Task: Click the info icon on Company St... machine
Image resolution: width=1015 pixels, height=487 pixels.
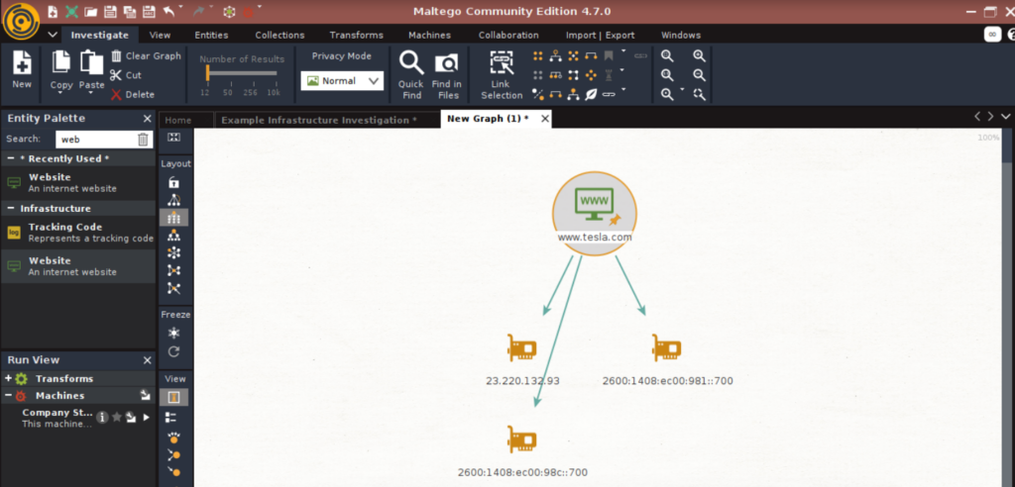Action: [102, 418]
